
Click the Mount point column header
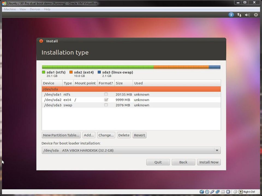(85, 83)
